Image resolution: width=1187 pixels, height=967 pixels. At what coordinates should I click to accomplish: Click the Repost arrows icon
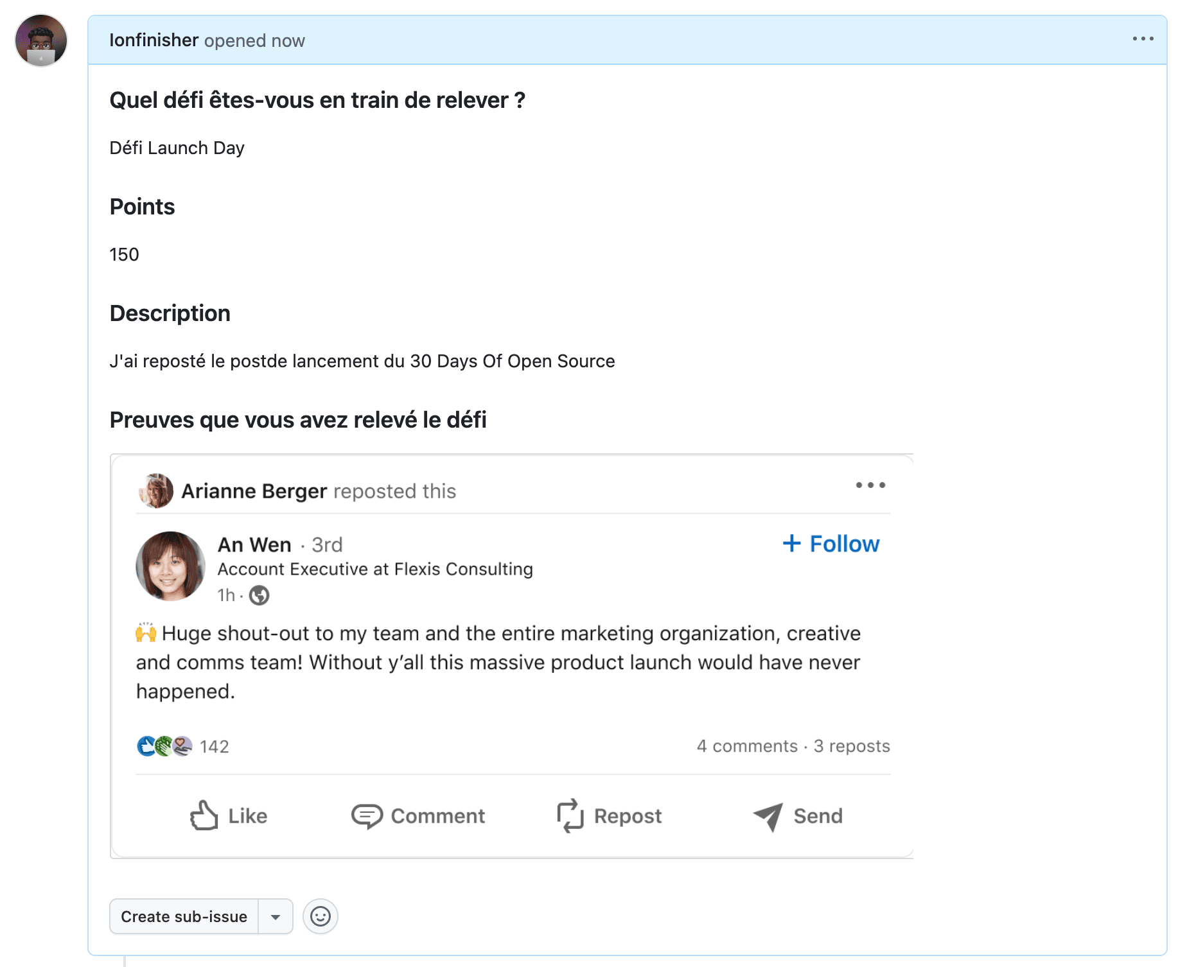570,815
